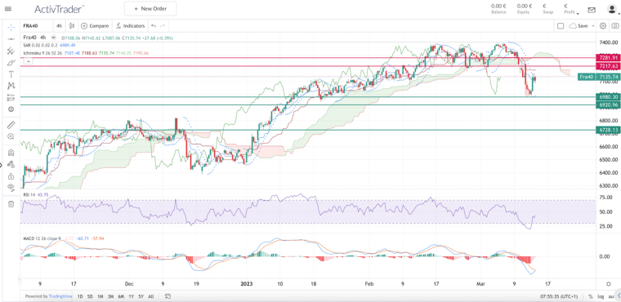Image resolution: width=621 pixels, height=302 pixels.
Task: Open the emoji icons tool
Action: (x=11, y=109)
